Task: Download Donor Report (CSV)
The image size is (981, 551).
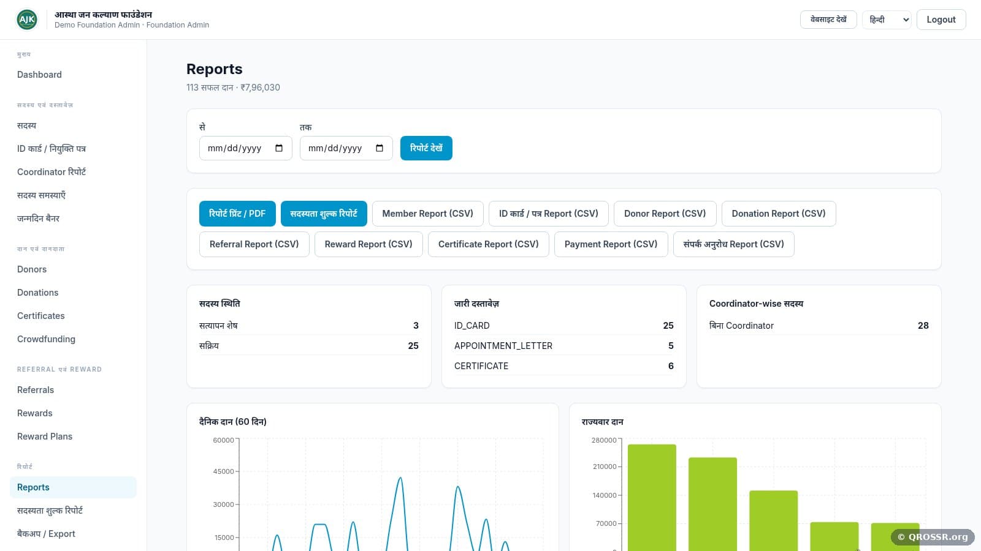Action: click(665, 214)
